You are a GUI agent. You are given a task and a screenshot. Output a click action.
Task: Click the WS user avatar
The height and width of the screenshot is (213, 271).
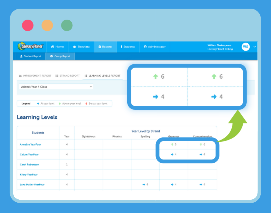pos(245,47)
